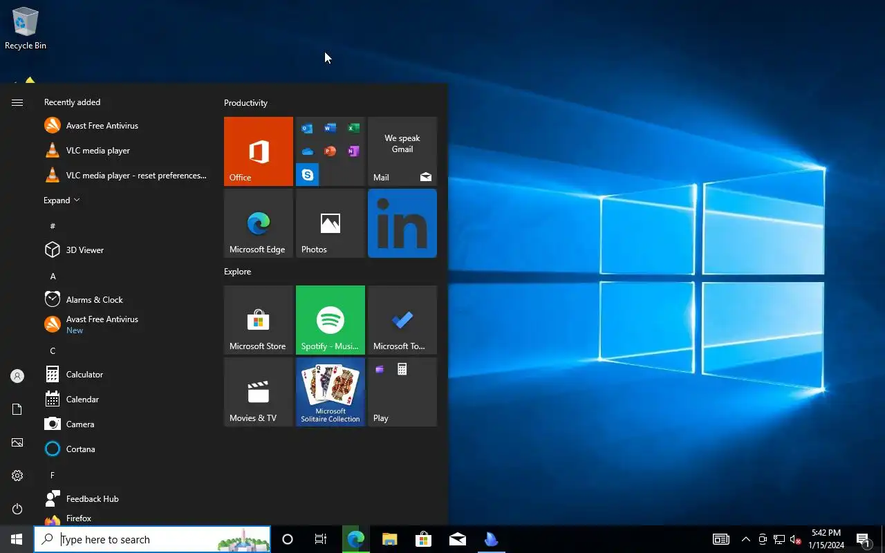The image size is (885, 553).
Task: Open Microsoft Edge from taskbar
Action: coord(355,539)
